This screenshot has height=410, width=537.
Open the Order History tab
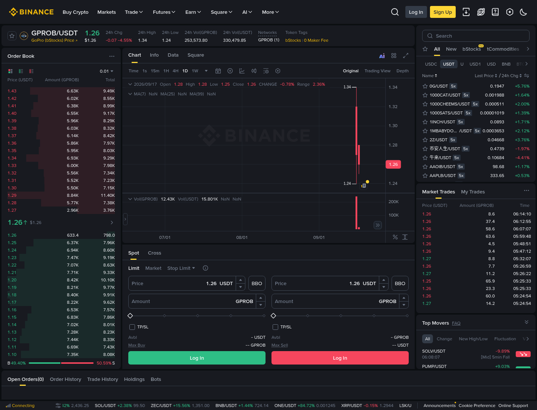tap(66, 379)
